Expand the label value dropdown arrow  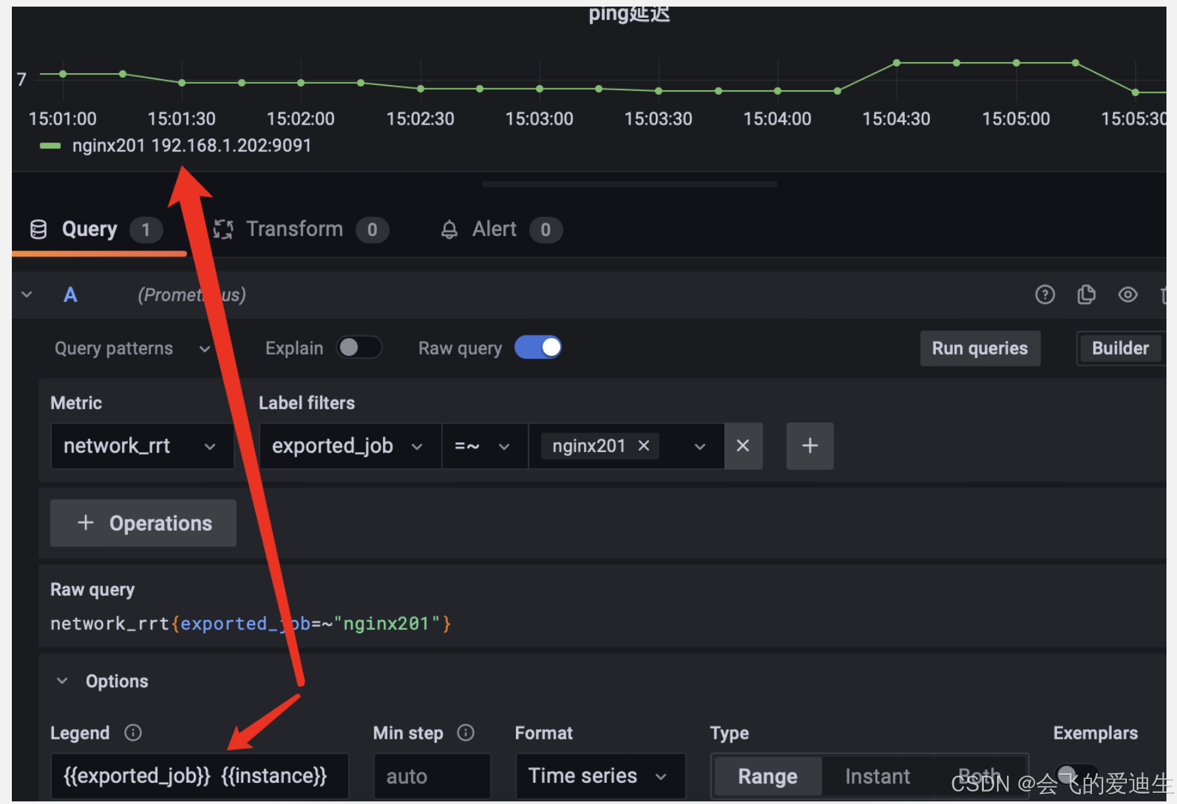coord(700,447)
